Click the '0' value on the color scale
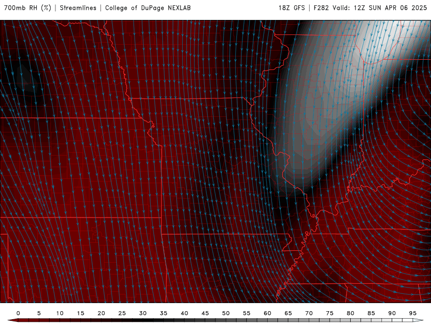Image resolution: width=431 pixels, height=323 pixels. click(18, 313)
